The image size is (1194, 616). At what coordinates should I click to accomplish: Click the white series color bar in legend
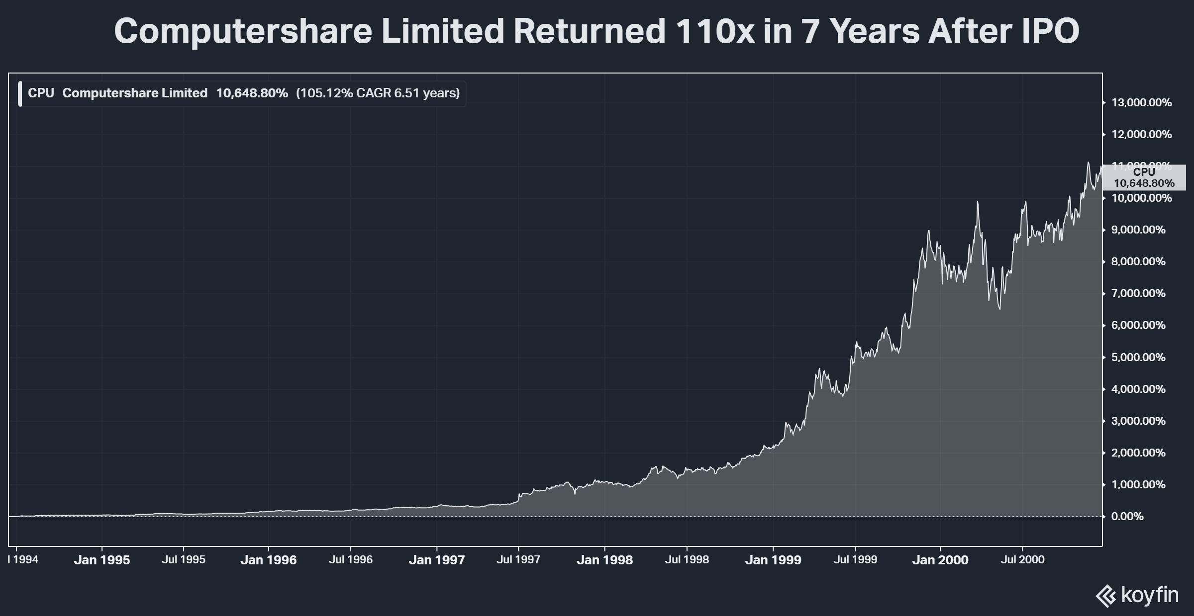point(20,93)
